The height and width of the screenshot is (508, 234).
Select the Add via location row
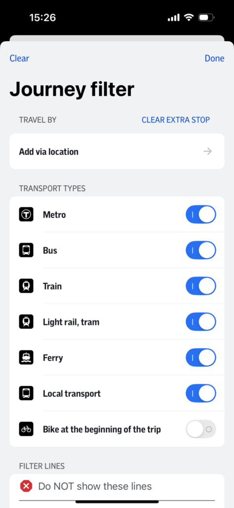117,151
